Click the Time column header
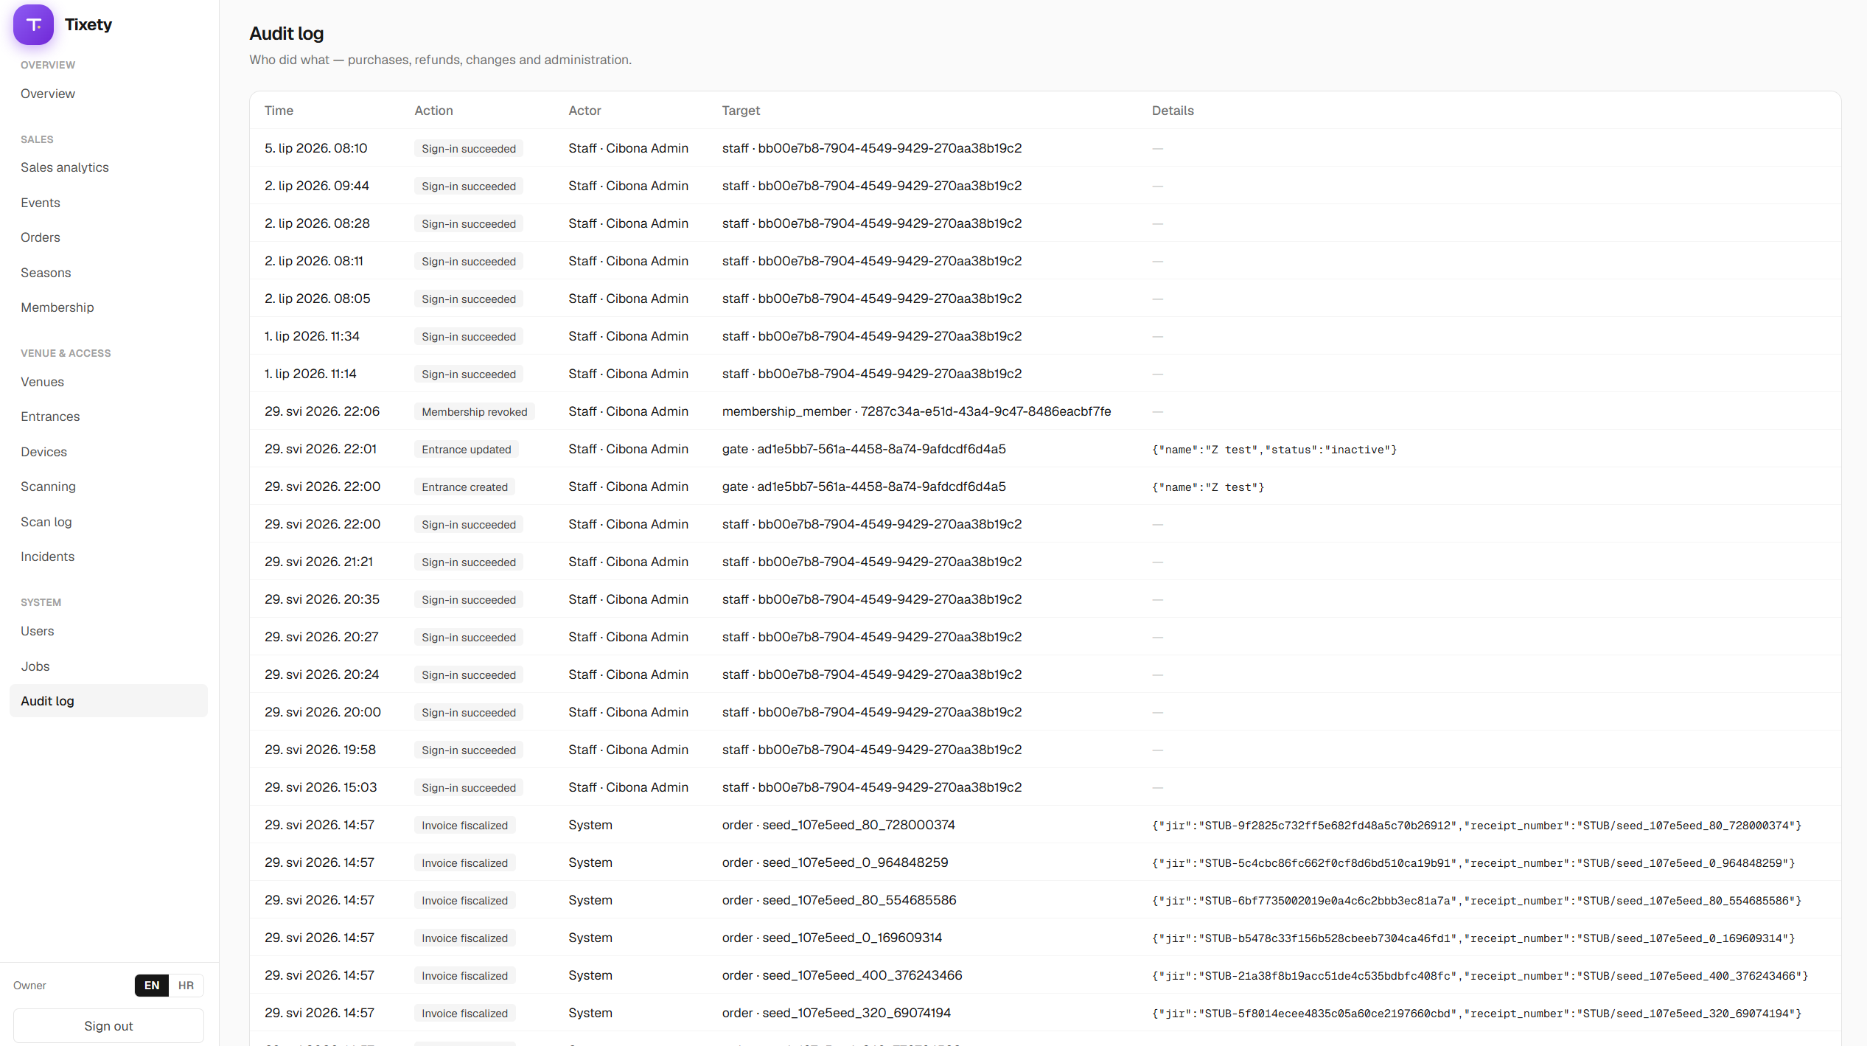 pos(279,111)
